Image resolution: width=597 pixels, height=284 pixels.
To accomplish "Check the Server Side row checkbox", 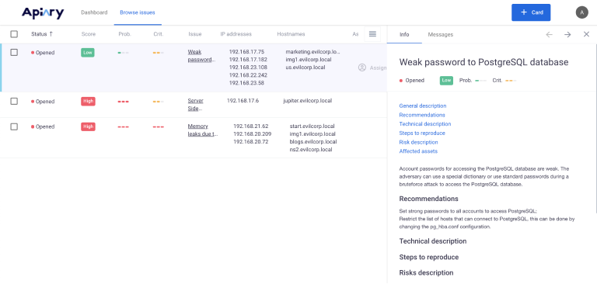I will point(14,101).
